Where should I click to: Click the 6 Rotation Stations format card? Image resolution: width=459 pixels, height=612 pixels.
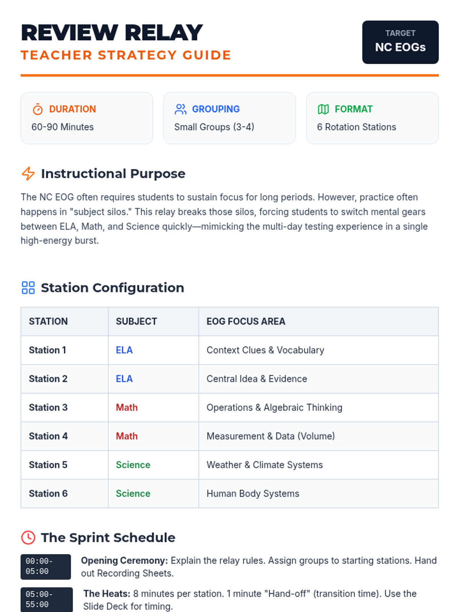[372, 118]
